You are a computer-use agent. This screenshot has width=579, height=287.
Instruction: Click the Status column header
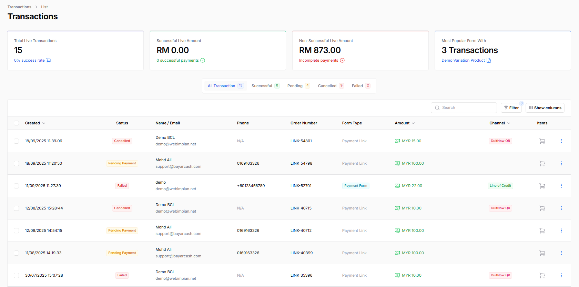click(x=122, y=123)
